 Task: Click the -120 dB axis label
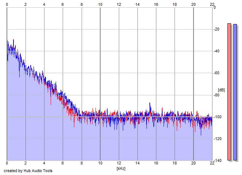pyautogui.click(x=217, y=139)
